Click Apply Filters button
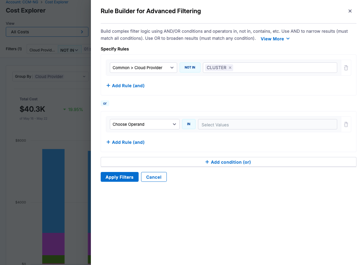The image size is (362, 265). tap(120, 177)
